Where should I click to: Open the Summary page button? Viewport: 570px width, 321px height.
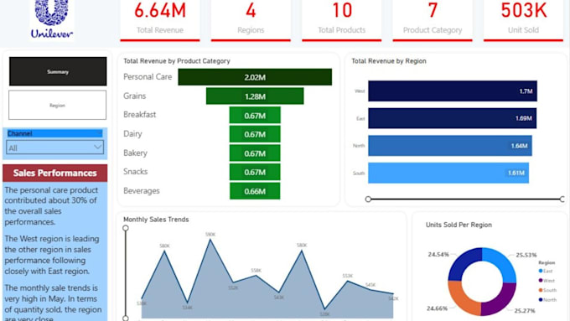[x=58, y=71]
